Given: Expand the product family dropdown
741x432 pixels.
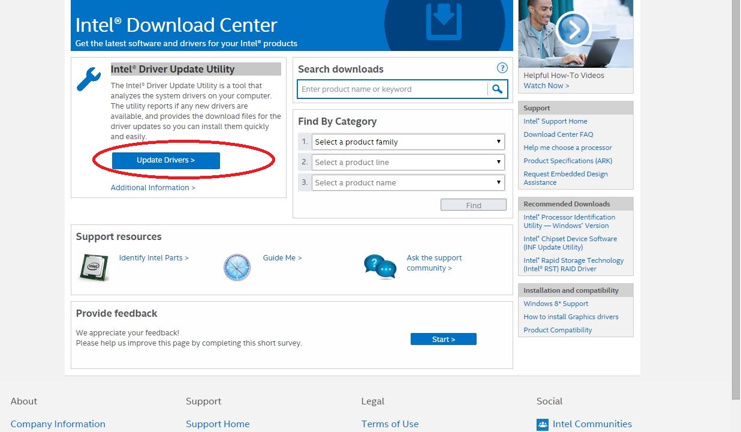Looking at the screenshot, I should tap(408, 142).
